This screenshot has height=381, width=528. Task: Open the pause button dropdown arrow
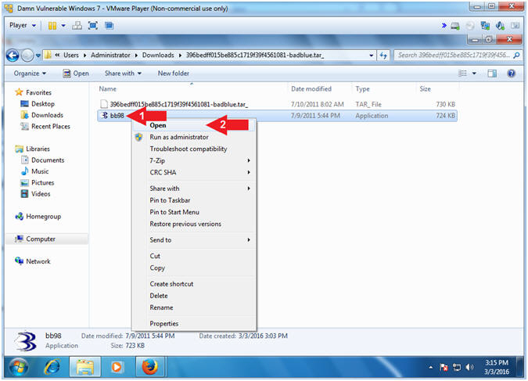pyautogui.click(x=63, y=26)
